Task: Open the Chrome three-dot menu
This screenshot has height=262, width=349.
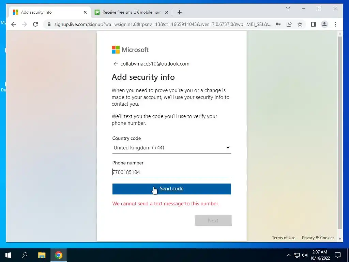Action: tap(335, 24)
